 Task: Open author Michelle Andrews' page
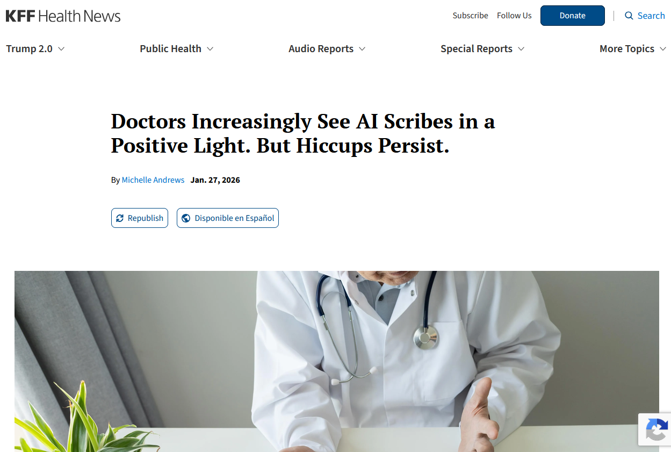point(153,180)
